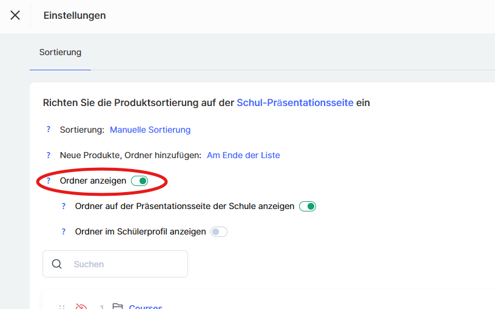
Task: Open the Am Ende der Liste dropdown
Action: point(243,155)
